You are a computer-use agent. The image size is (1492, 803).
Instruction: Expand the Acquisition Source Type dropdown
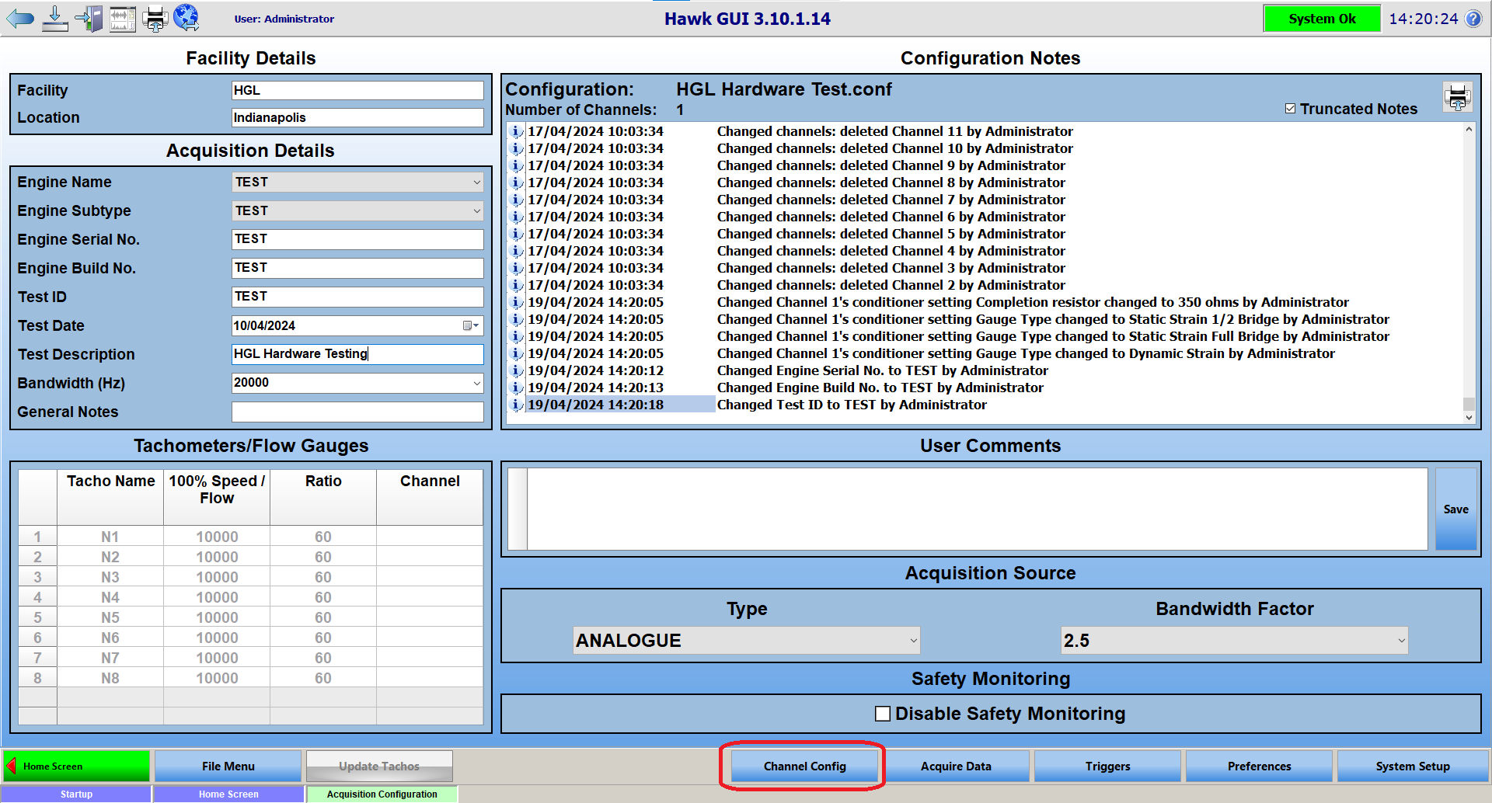pyautogui.click(x=913, y=641)
